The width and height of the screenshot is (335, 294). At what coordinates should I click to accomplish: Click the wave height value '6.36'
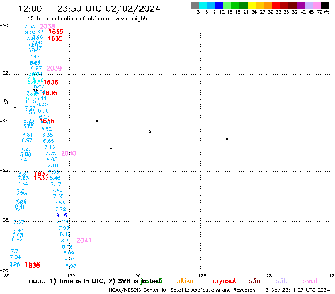(42, 104)
